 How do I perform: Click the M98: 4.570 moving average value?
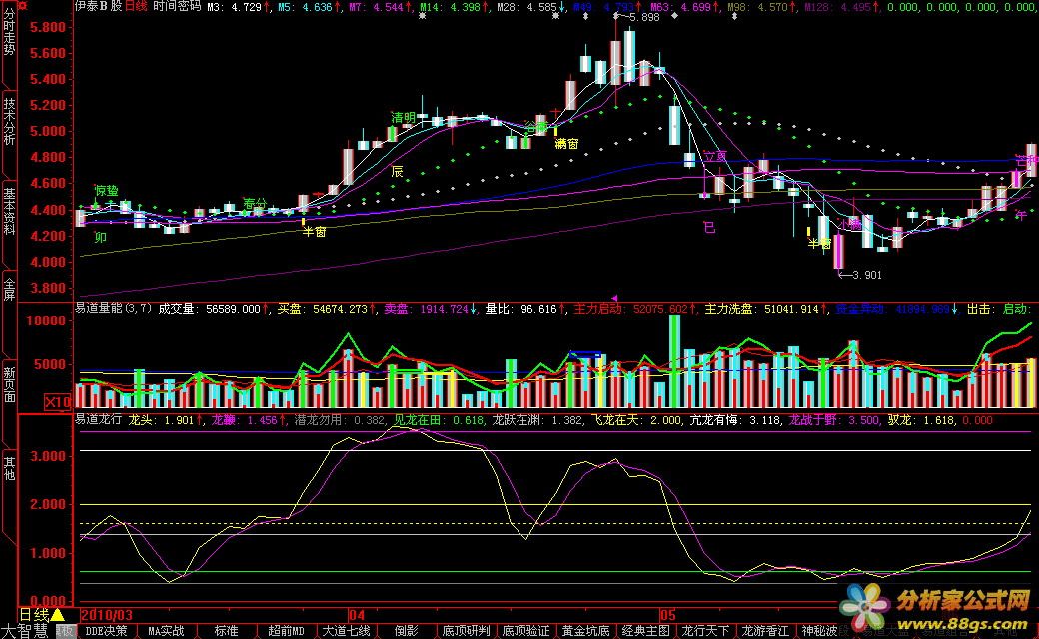coord(760,7)
